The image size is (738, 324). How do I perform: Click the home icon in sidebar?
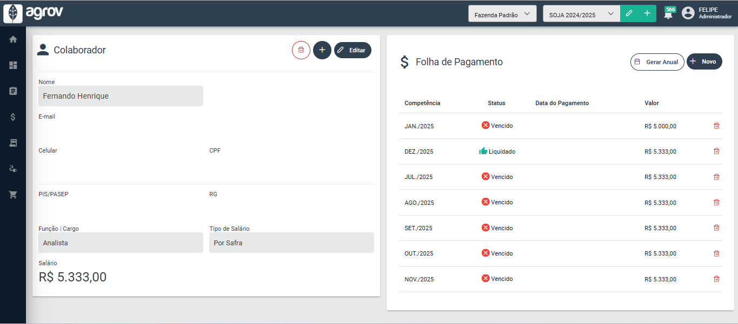click(x=13, y=39)
